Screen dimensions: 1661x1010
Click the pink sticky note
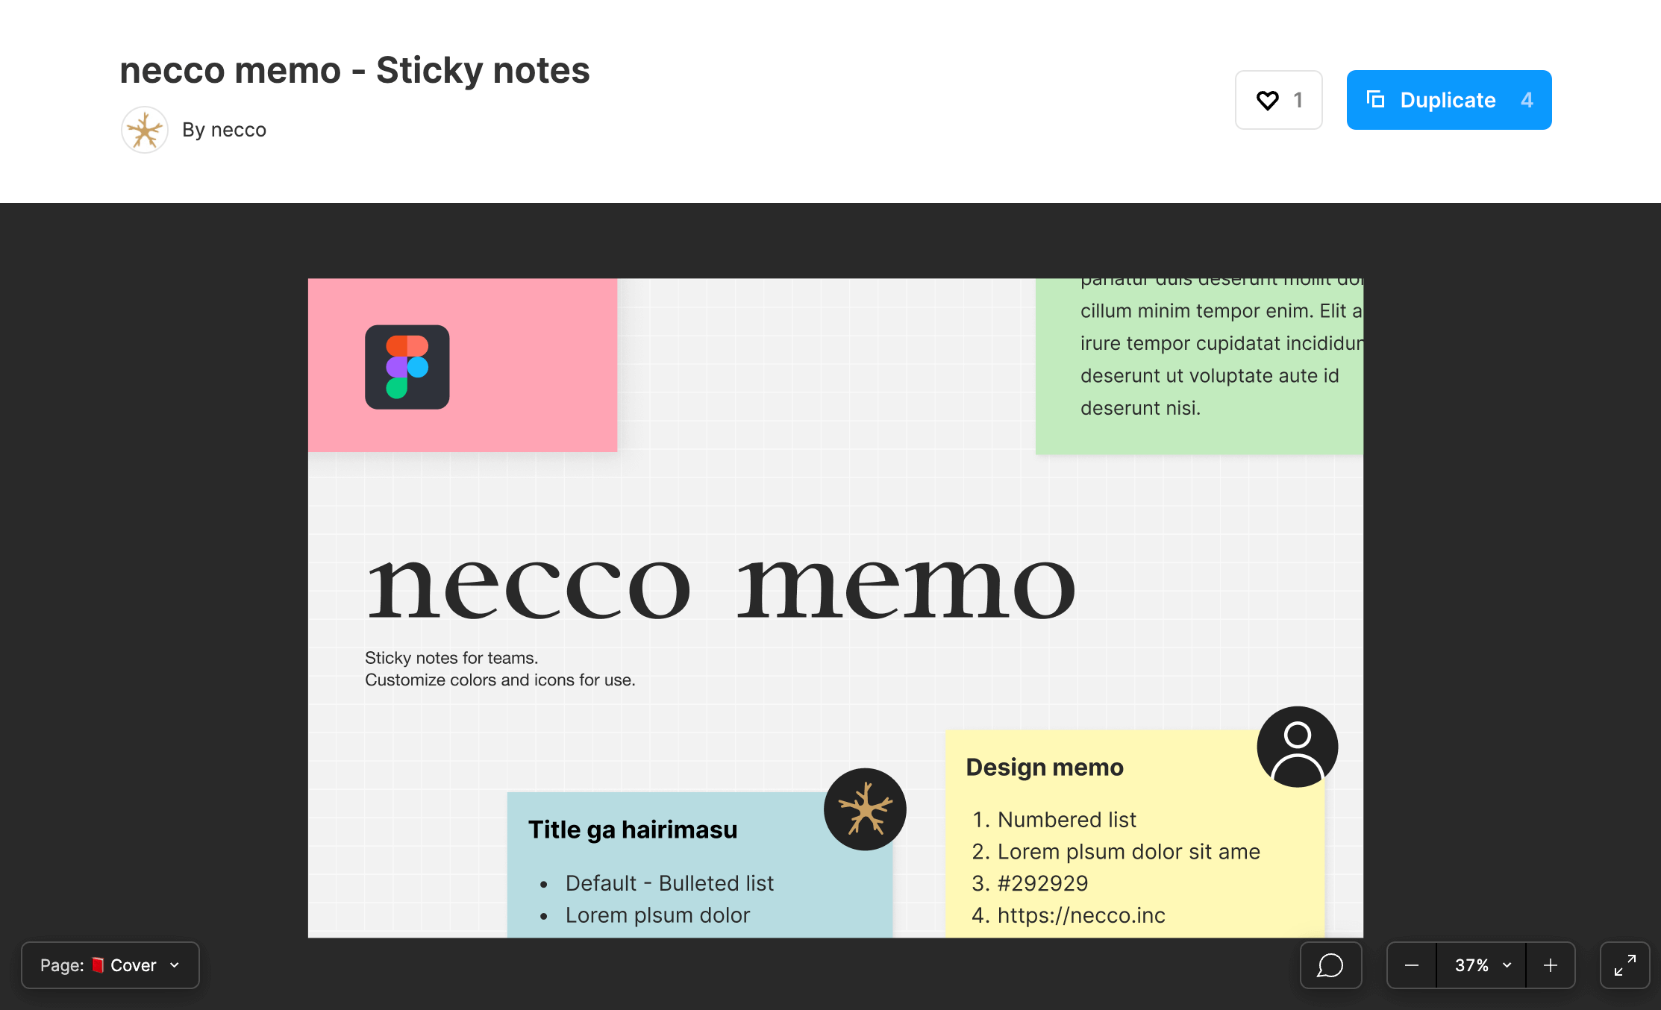point(463,365)
